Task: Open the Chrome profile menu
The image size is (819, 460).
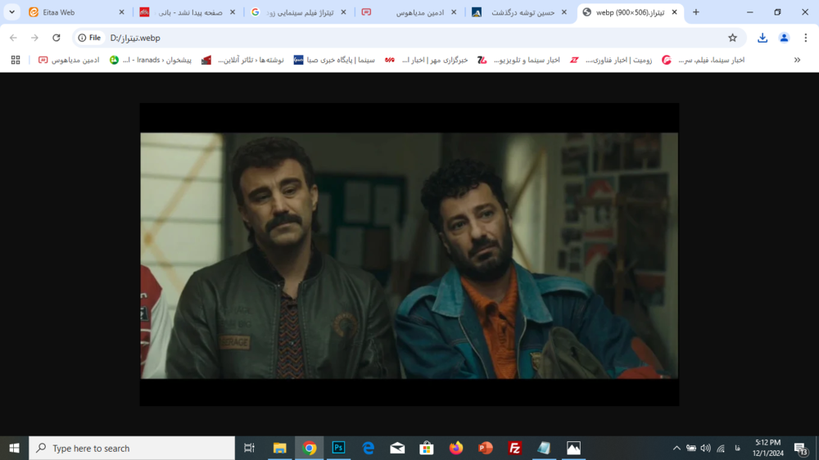Action: [x=784, y=38]
